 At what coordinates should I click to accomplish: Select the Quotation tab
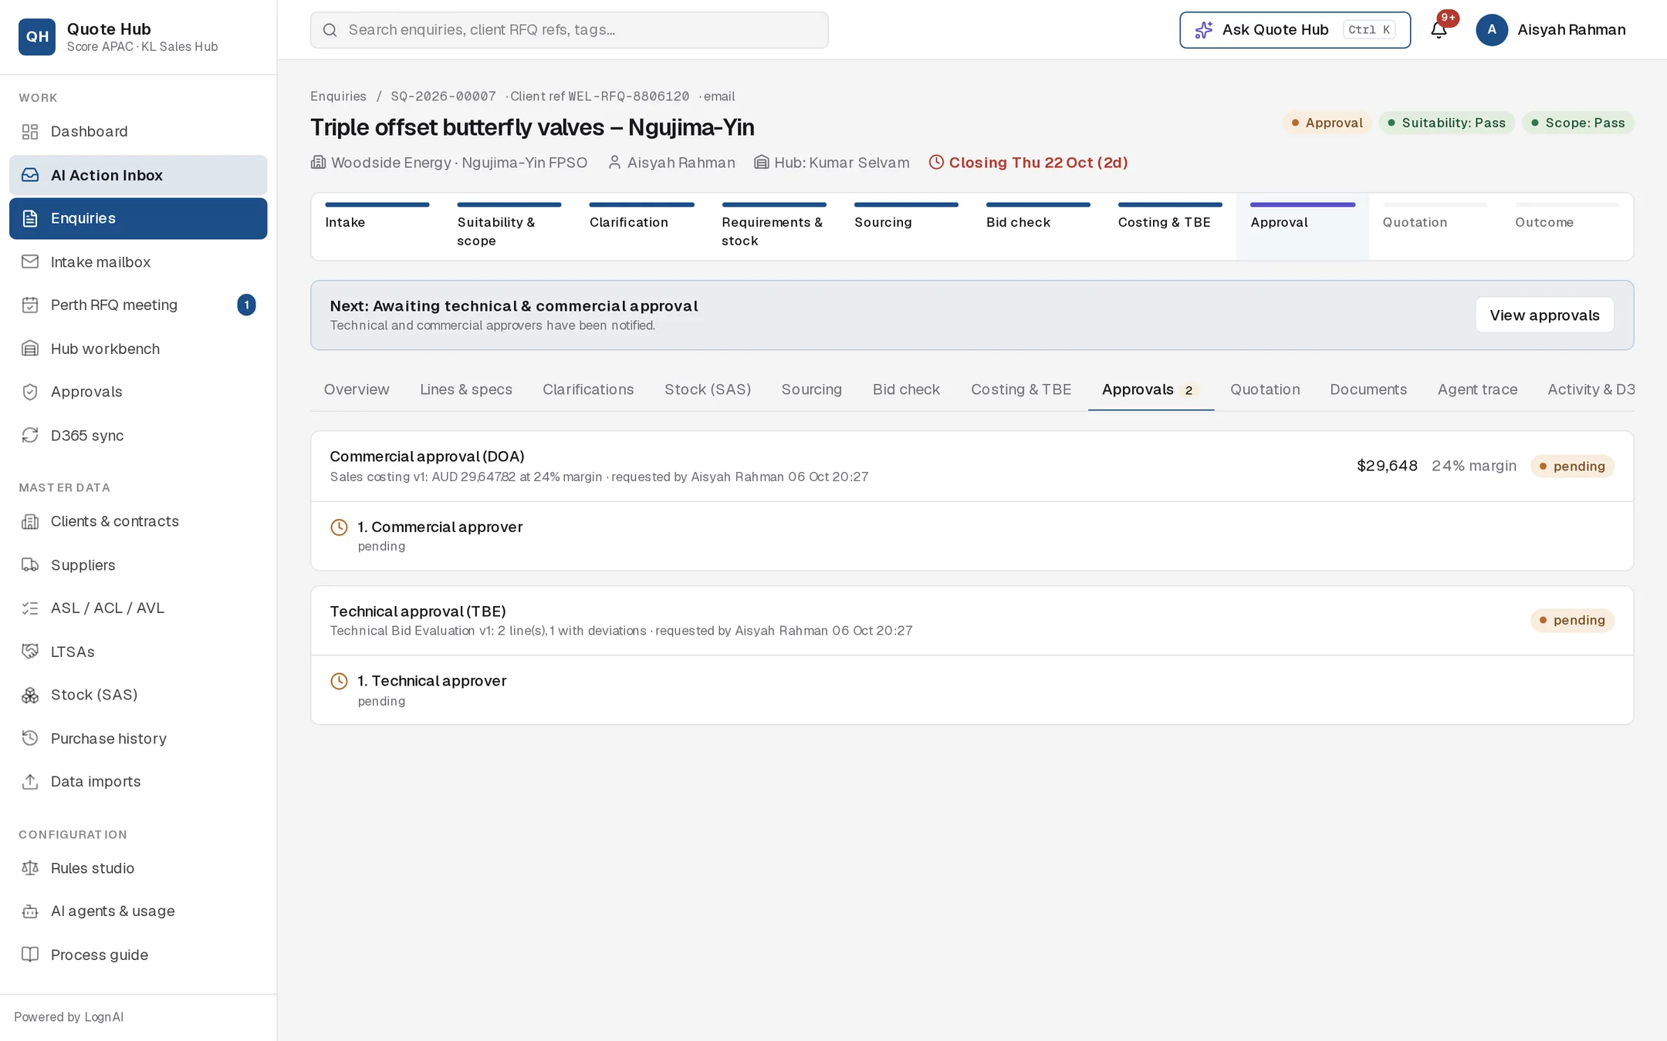point(1265,389)
